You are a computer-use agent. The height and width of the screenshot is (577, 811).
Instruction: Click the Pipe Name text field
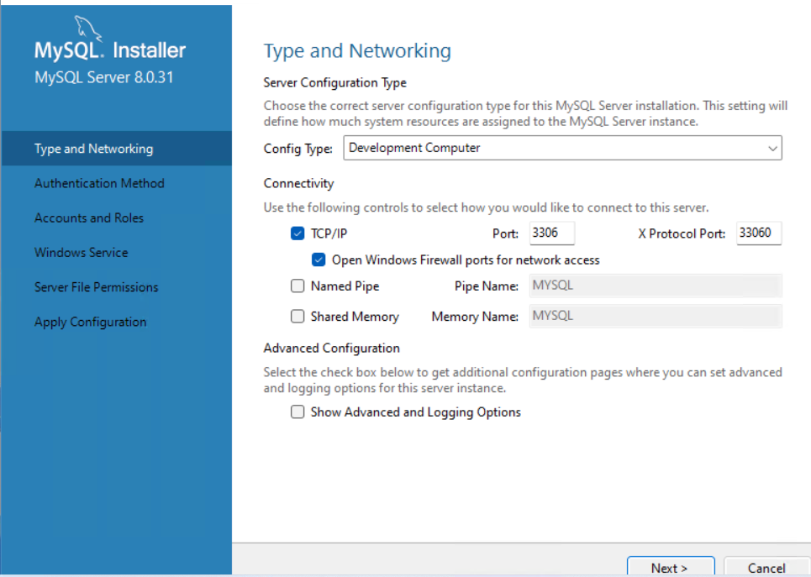[655, 286]
